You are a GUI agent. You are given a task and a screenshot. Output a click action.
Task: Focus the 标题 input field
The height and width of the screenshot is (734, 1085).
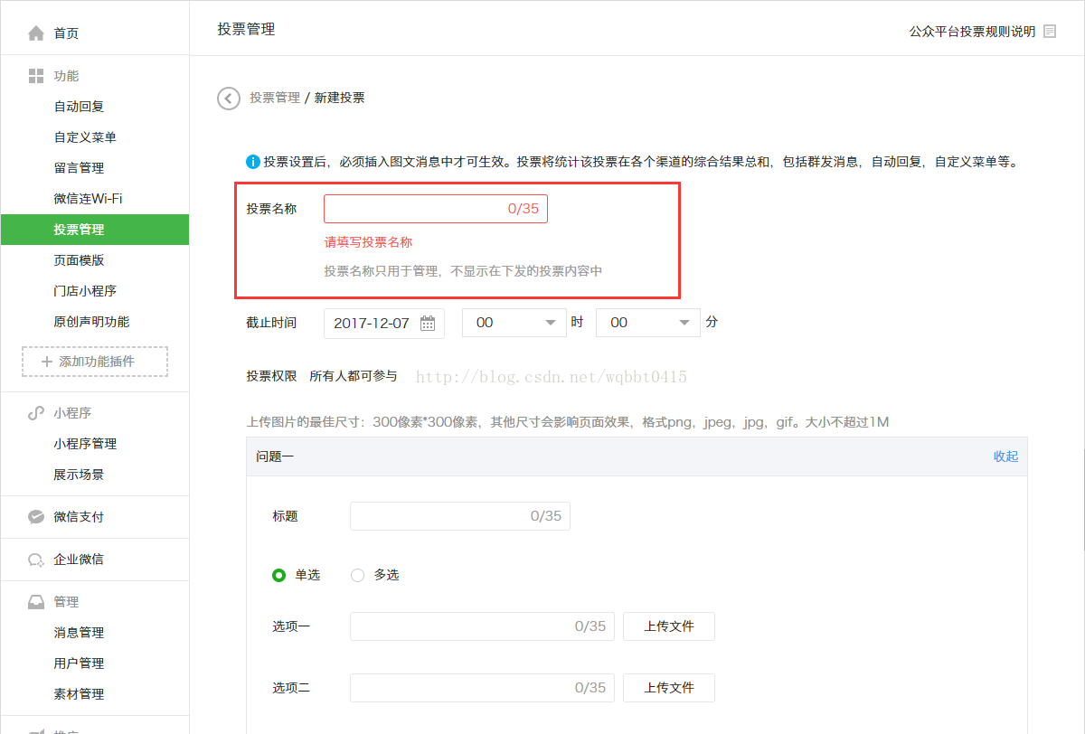[460, 516]
